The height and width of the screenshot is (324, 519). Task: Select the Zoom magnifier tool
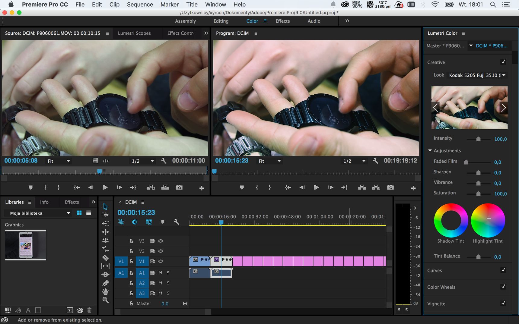pyautogui.click(x=105, y=300)
